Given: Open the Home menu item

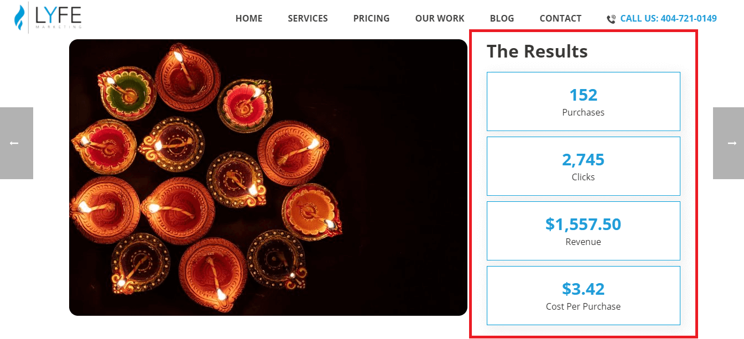Looking at the screenshot, I should [249, 18].
